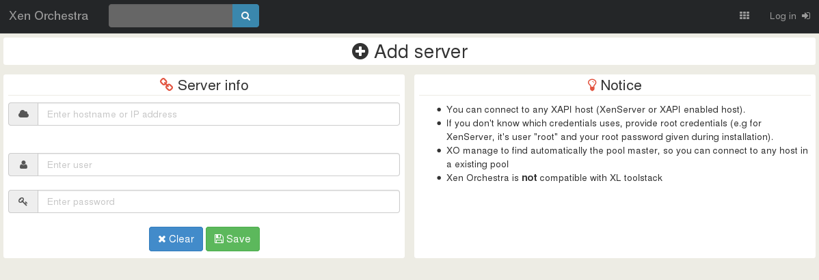Click the green Save button
Screen dimensions: 819x280
click(232, 239)
